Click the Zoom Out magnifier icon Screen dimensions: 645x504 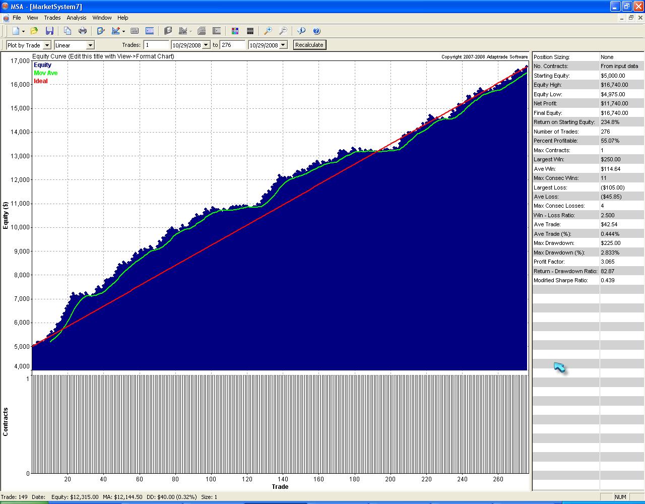[x=283, y=31]
